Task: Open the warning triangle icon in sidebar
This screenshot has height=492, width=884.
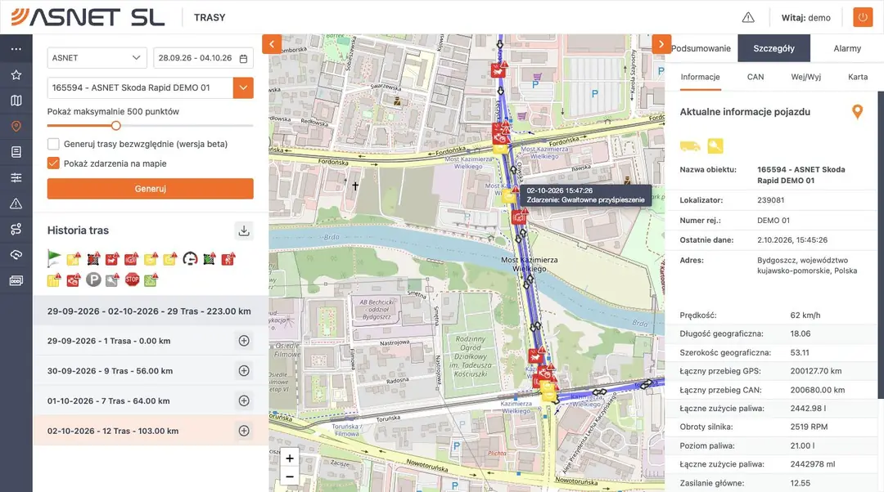Action: [x=16, y=204]
